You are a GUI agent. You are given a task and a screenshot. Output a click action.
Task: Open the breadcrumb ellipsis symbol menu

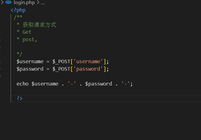[x=43, y=3]
